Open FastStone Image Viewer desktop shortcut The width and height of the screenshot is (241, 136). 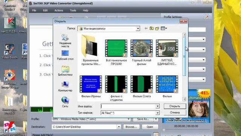click(x=9, y=79)
